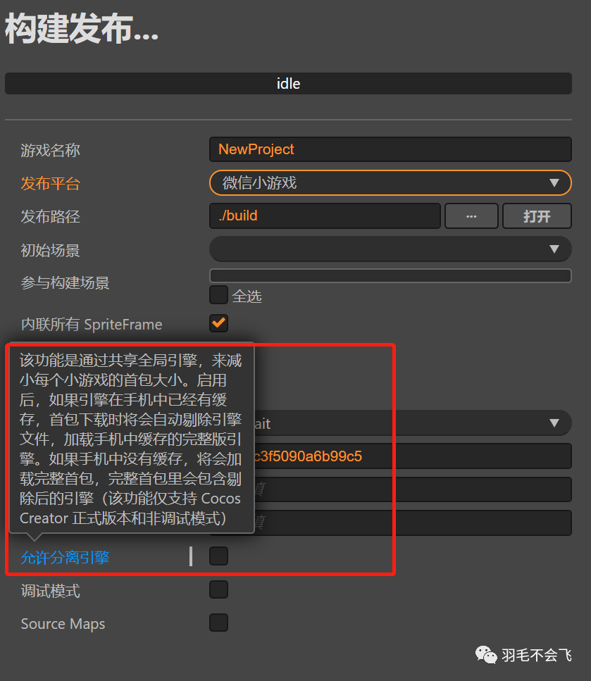Click the 发布路径 label
Screen dimensions: 591x681
51,216
